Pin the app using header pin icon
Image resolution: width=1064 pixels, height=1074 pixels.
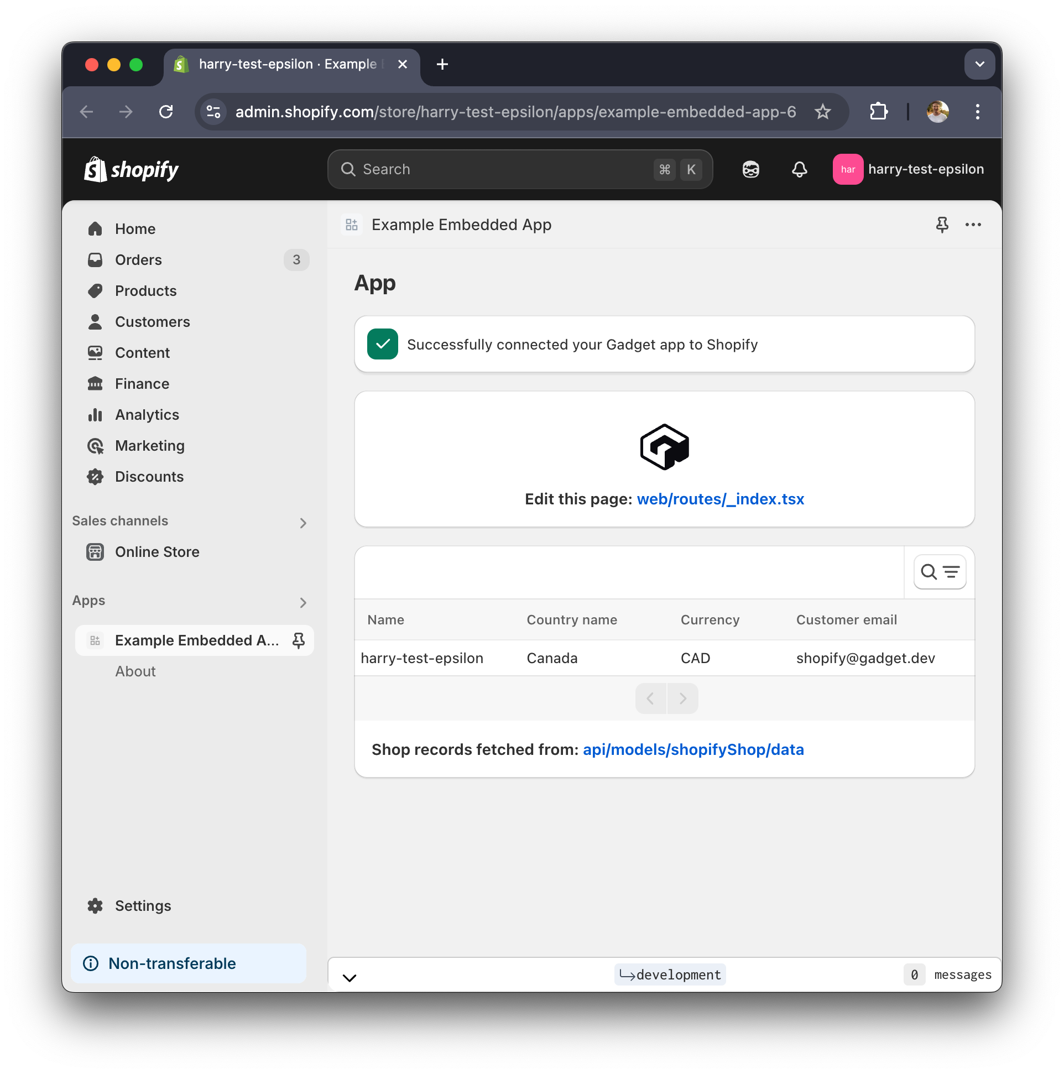point(942,225)
